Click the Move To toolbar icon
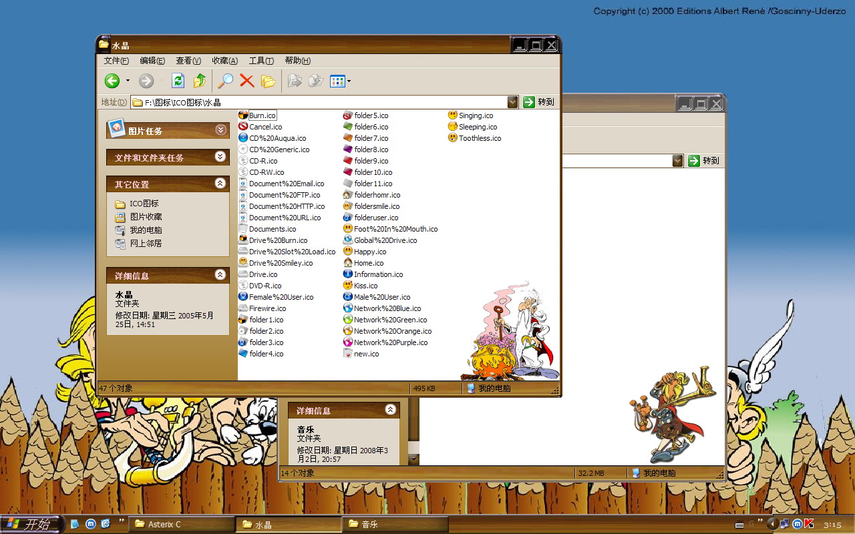855x534 pixels. click(295, 81)
